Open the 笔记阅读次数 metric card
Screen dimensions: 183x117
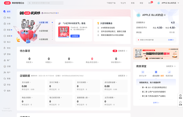tap(60, 101)
